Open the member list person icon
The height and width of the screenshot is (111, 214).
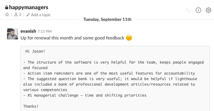(16, 14)
